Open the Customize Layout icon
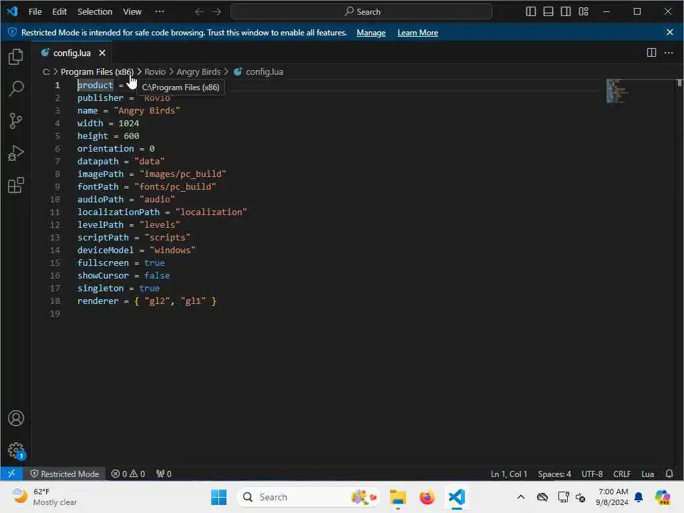The image size is (684, 513). (x=583, y=12)
